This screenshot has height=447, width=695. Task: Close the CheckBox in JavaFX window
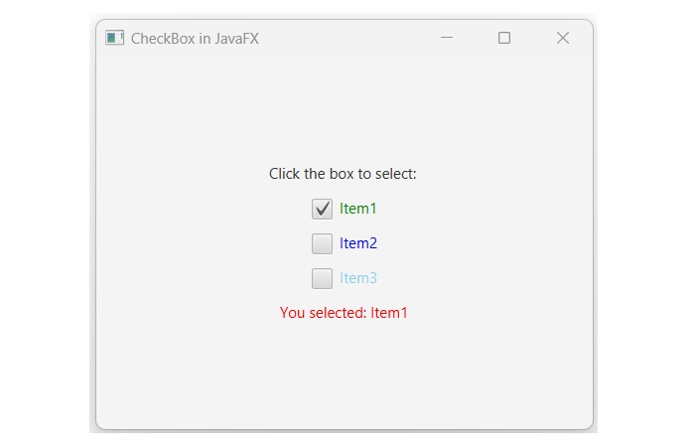coord(563,38)
